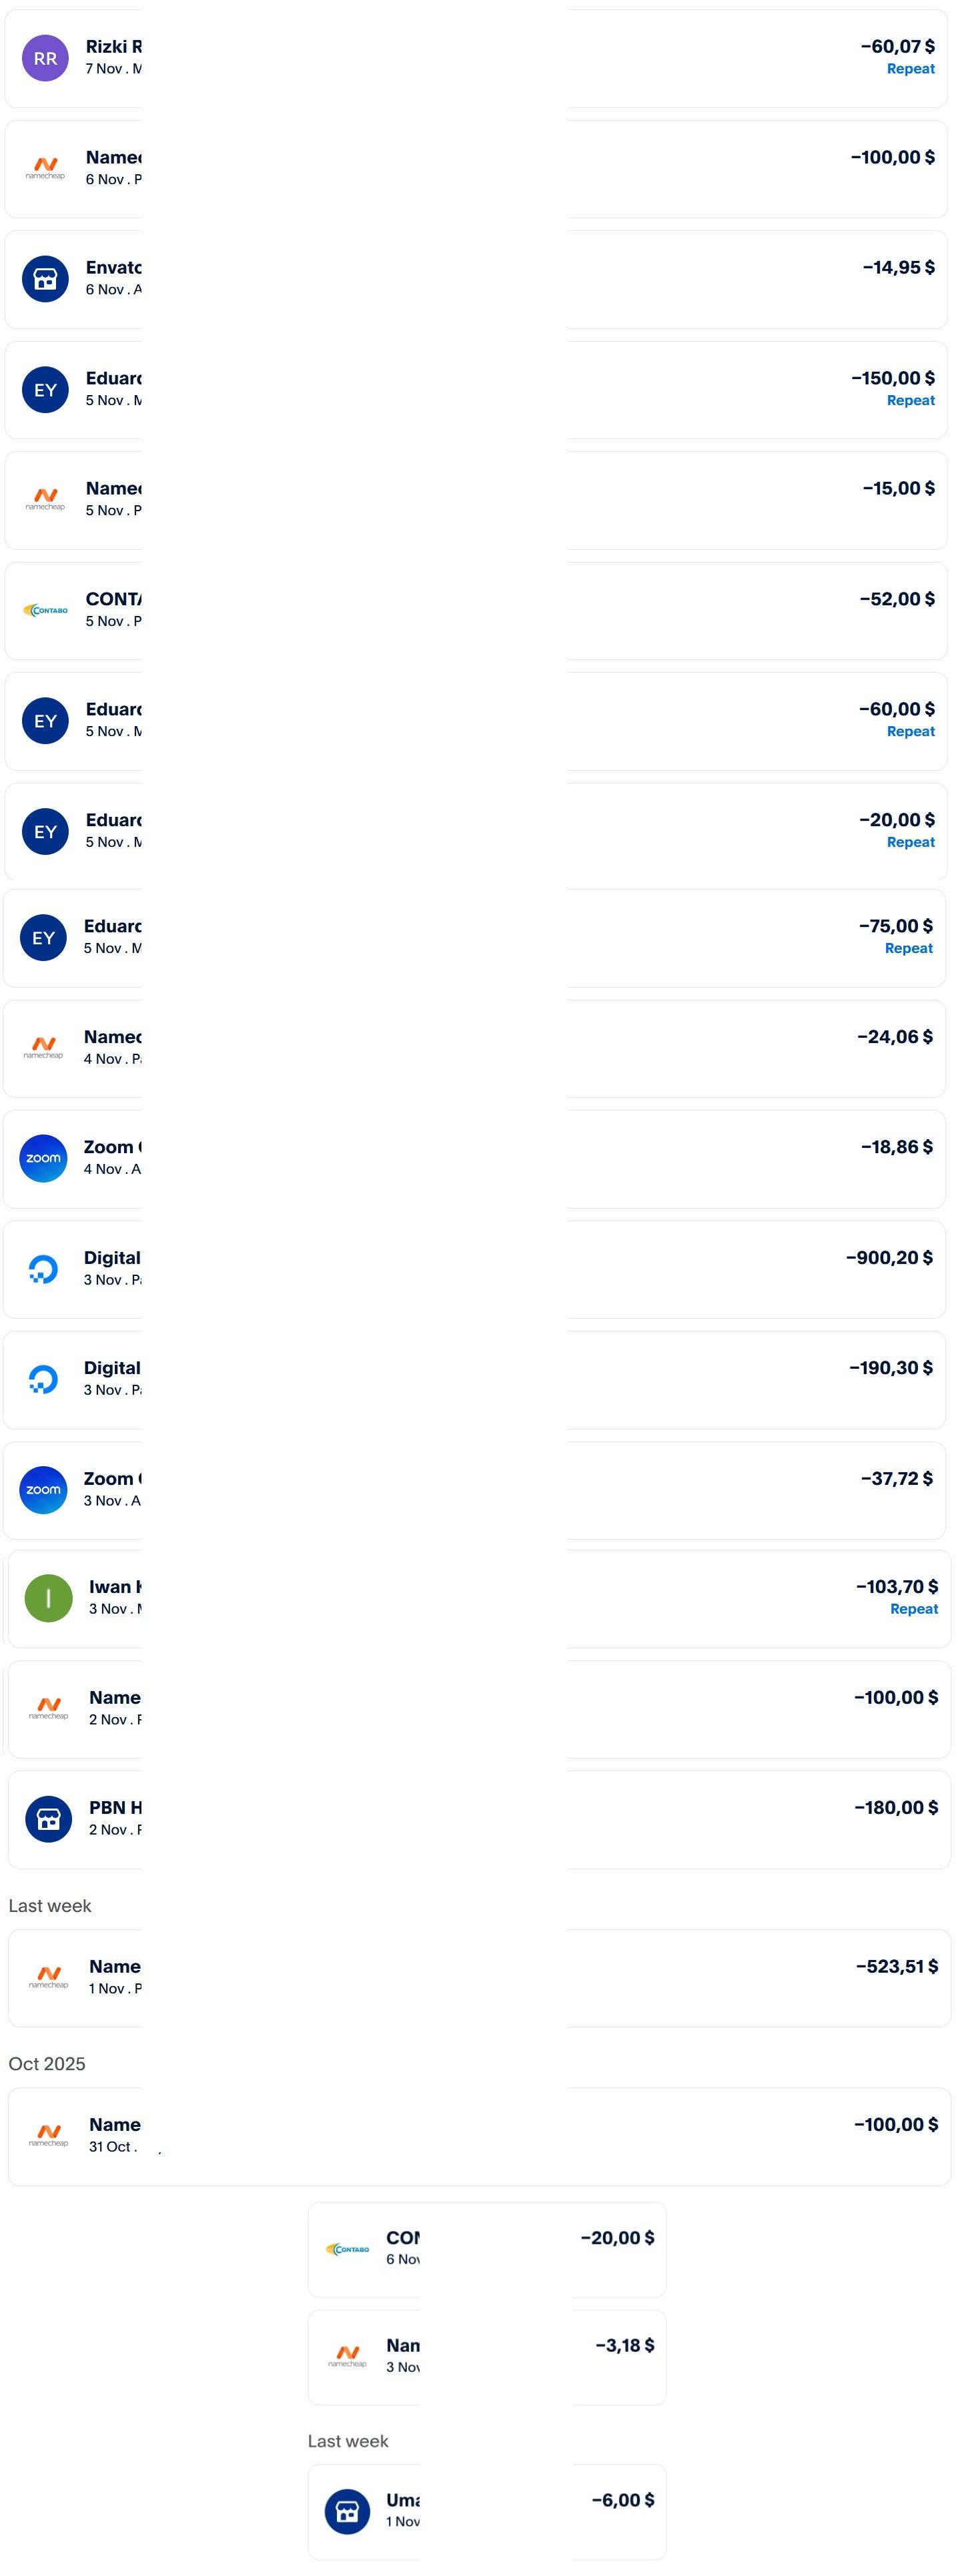
Task: Click the Namecheap logo on the −3,18 $ transaction
Action: [x=347, y=2357]
